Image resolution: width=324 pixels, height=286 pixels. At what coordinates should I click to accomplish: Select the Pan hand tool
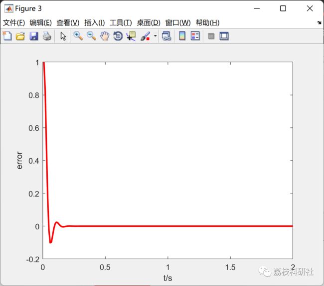tap(105, 36)
